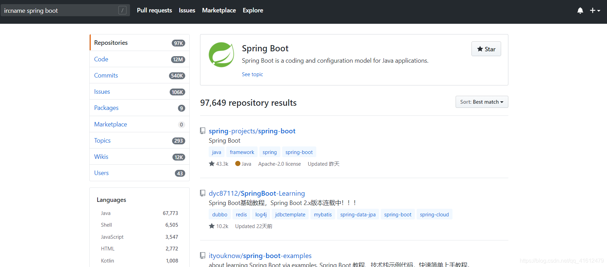Image resolution: width=607 pixels, height=267 pixels.
Task: Click the dubbo topic tag
Action: pyautogui.click(x=220, y=214)
